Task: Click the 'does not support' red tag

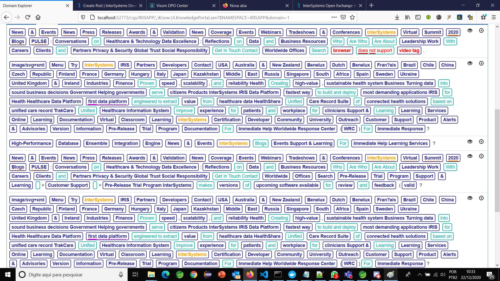Action: click(x=375, y=50)
